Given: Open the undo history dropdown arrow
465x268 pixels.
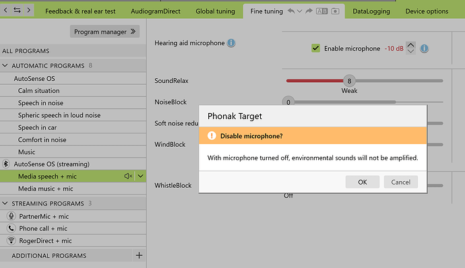Looking at the screenshot, I should click(x=299, y=11).
